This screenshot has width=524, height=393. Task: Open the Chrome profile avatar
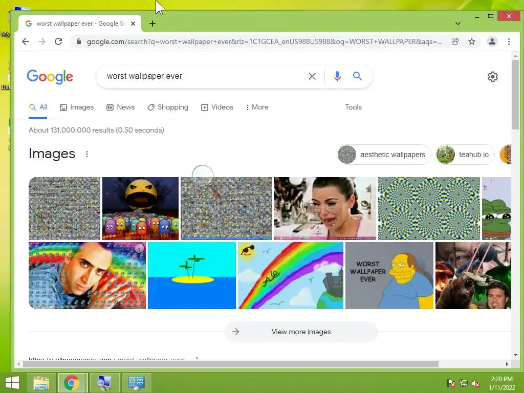pos(492,41)
